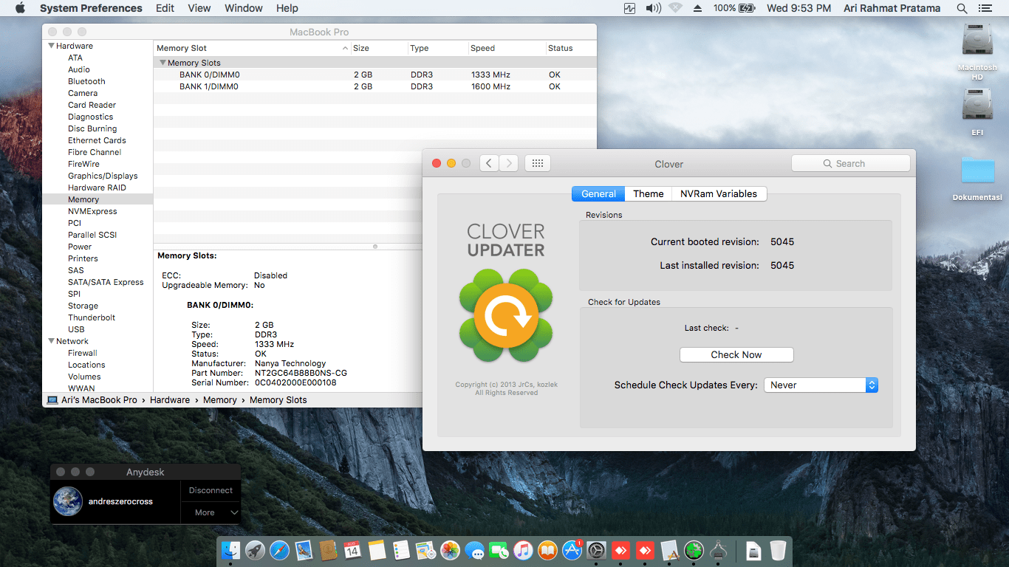
Task: Collapse Memory Slots disclosure triangle in table
Action: click(x=163, y=63)
